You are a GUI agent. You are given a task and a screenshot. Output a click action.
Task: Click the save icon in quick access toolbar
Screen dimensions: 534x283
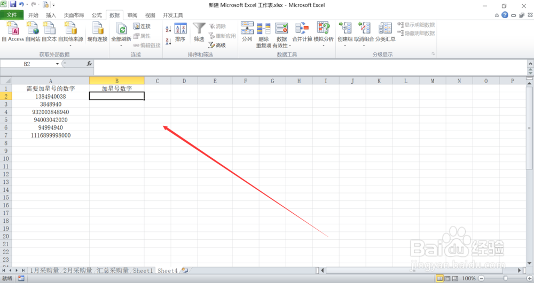pyautogui.click(x=13, y=4)
